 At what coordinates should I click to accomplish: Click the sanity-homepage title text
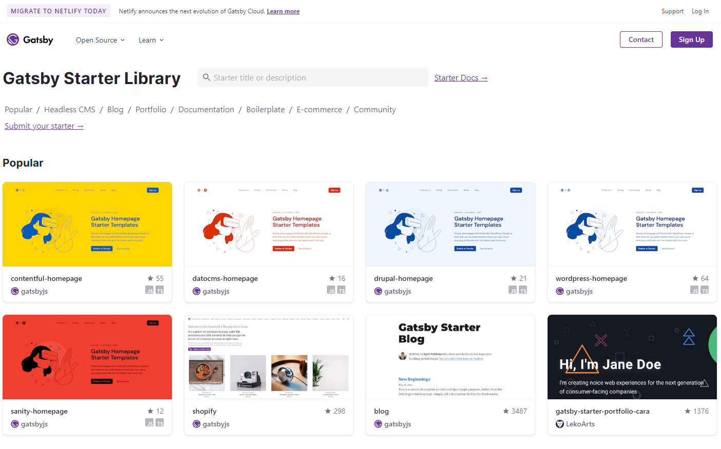(39, 411)
